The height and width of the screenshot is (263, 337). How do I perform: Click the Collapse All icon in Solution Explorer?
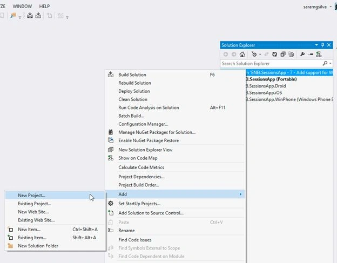click(283, 55)
